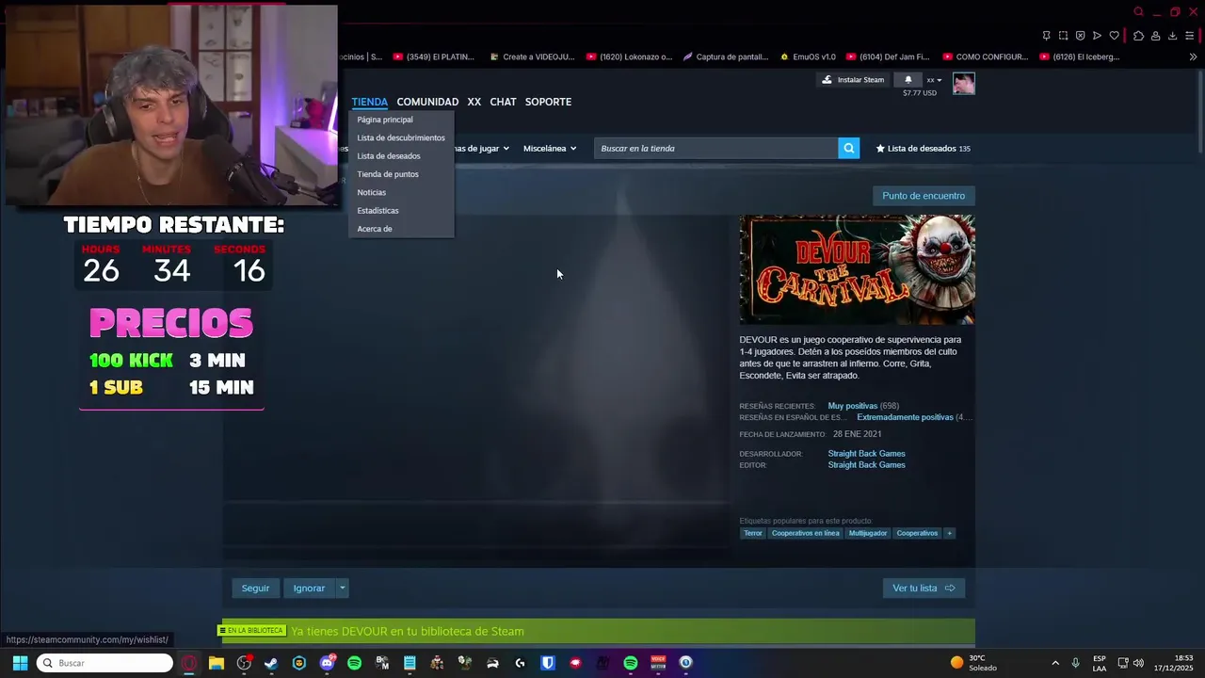The image size is (1205, 678).
Task: Click the browser snapshot capture icon
Action: [x=1063, y=36]
